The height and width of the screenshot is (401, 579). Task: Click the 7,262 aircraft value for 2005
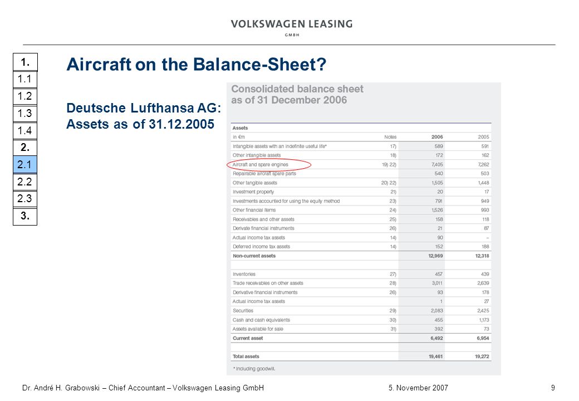click(x=483, y=165)
